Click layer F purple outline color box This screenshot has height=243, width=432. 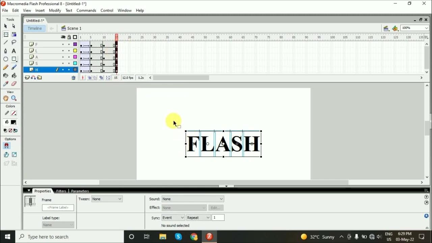point(75,44)
